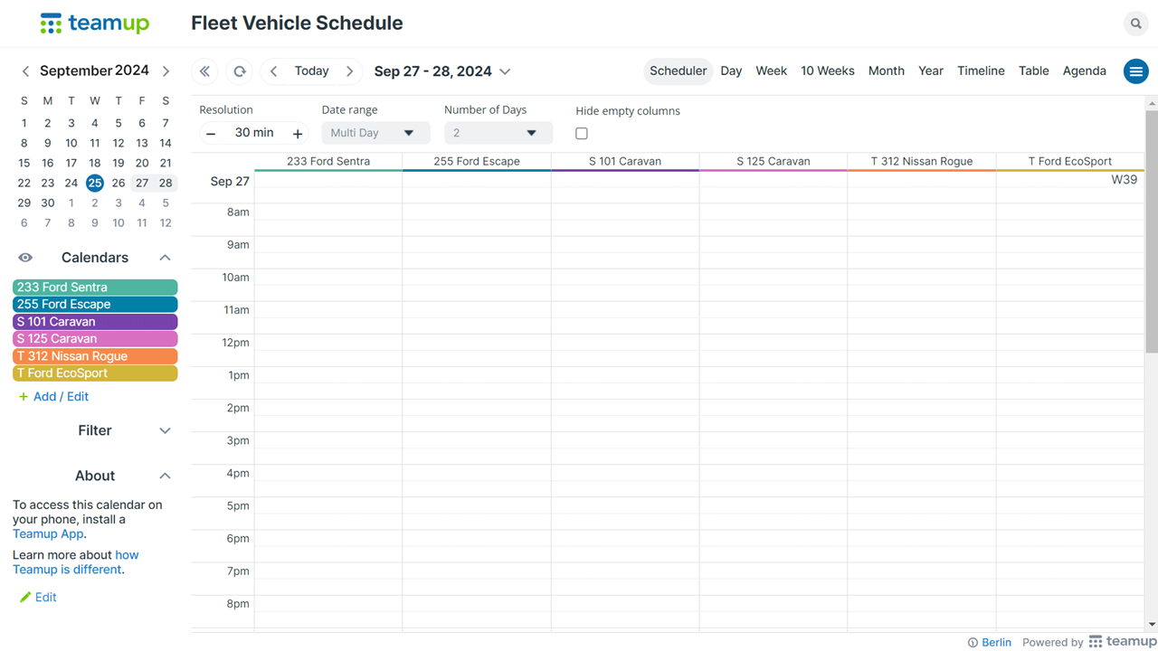The width and height of the screenshot is (1158, 651).
Task: Toggle the S 101 Caravan calendar
Action: coord(95,321)
